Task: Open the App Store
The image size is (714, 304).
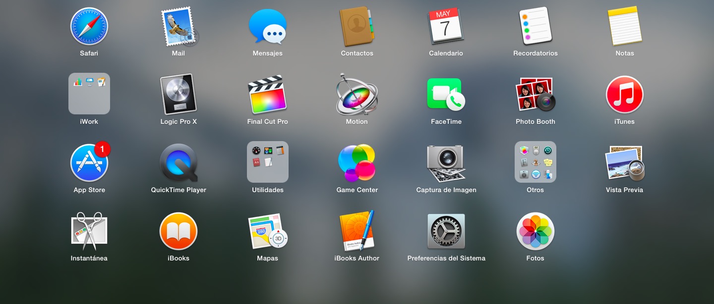Action: click(x=89, y=162)
